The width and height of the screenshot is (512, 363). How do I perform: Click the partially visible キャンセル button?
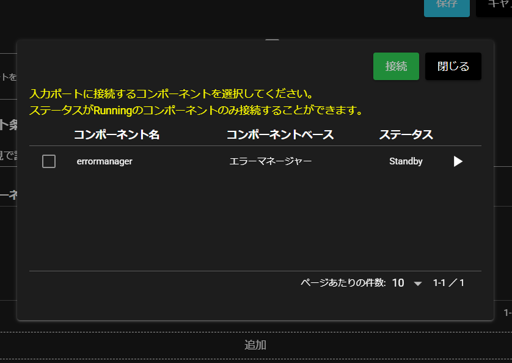(496, 5)
